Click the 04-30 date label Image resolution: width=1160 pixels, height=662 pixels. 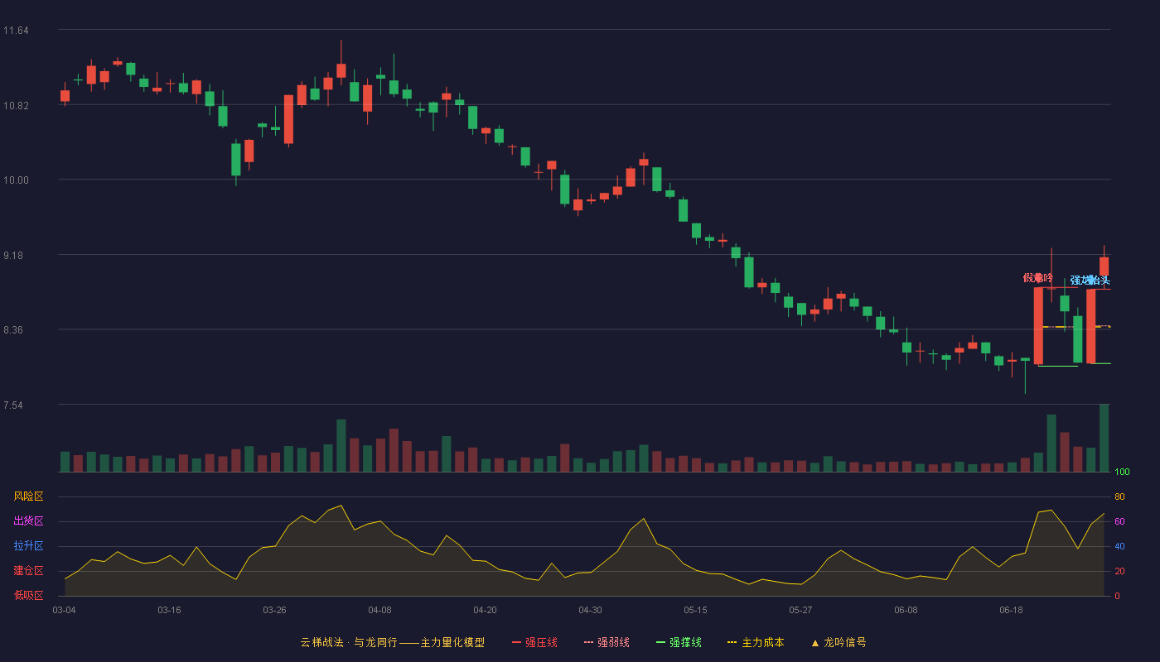tap(590, 610)
